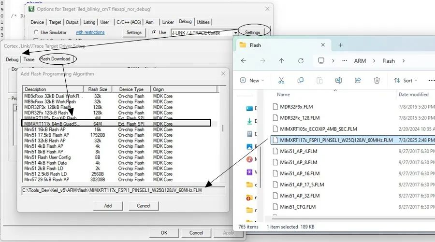Click the Simulator Settings button
Viewport: 435px width, 242px height.
[x=134, y=32]
